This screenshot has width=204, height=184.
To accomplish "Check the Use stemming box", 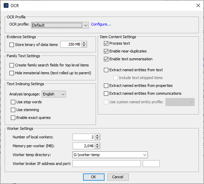I will click(13, 110).
